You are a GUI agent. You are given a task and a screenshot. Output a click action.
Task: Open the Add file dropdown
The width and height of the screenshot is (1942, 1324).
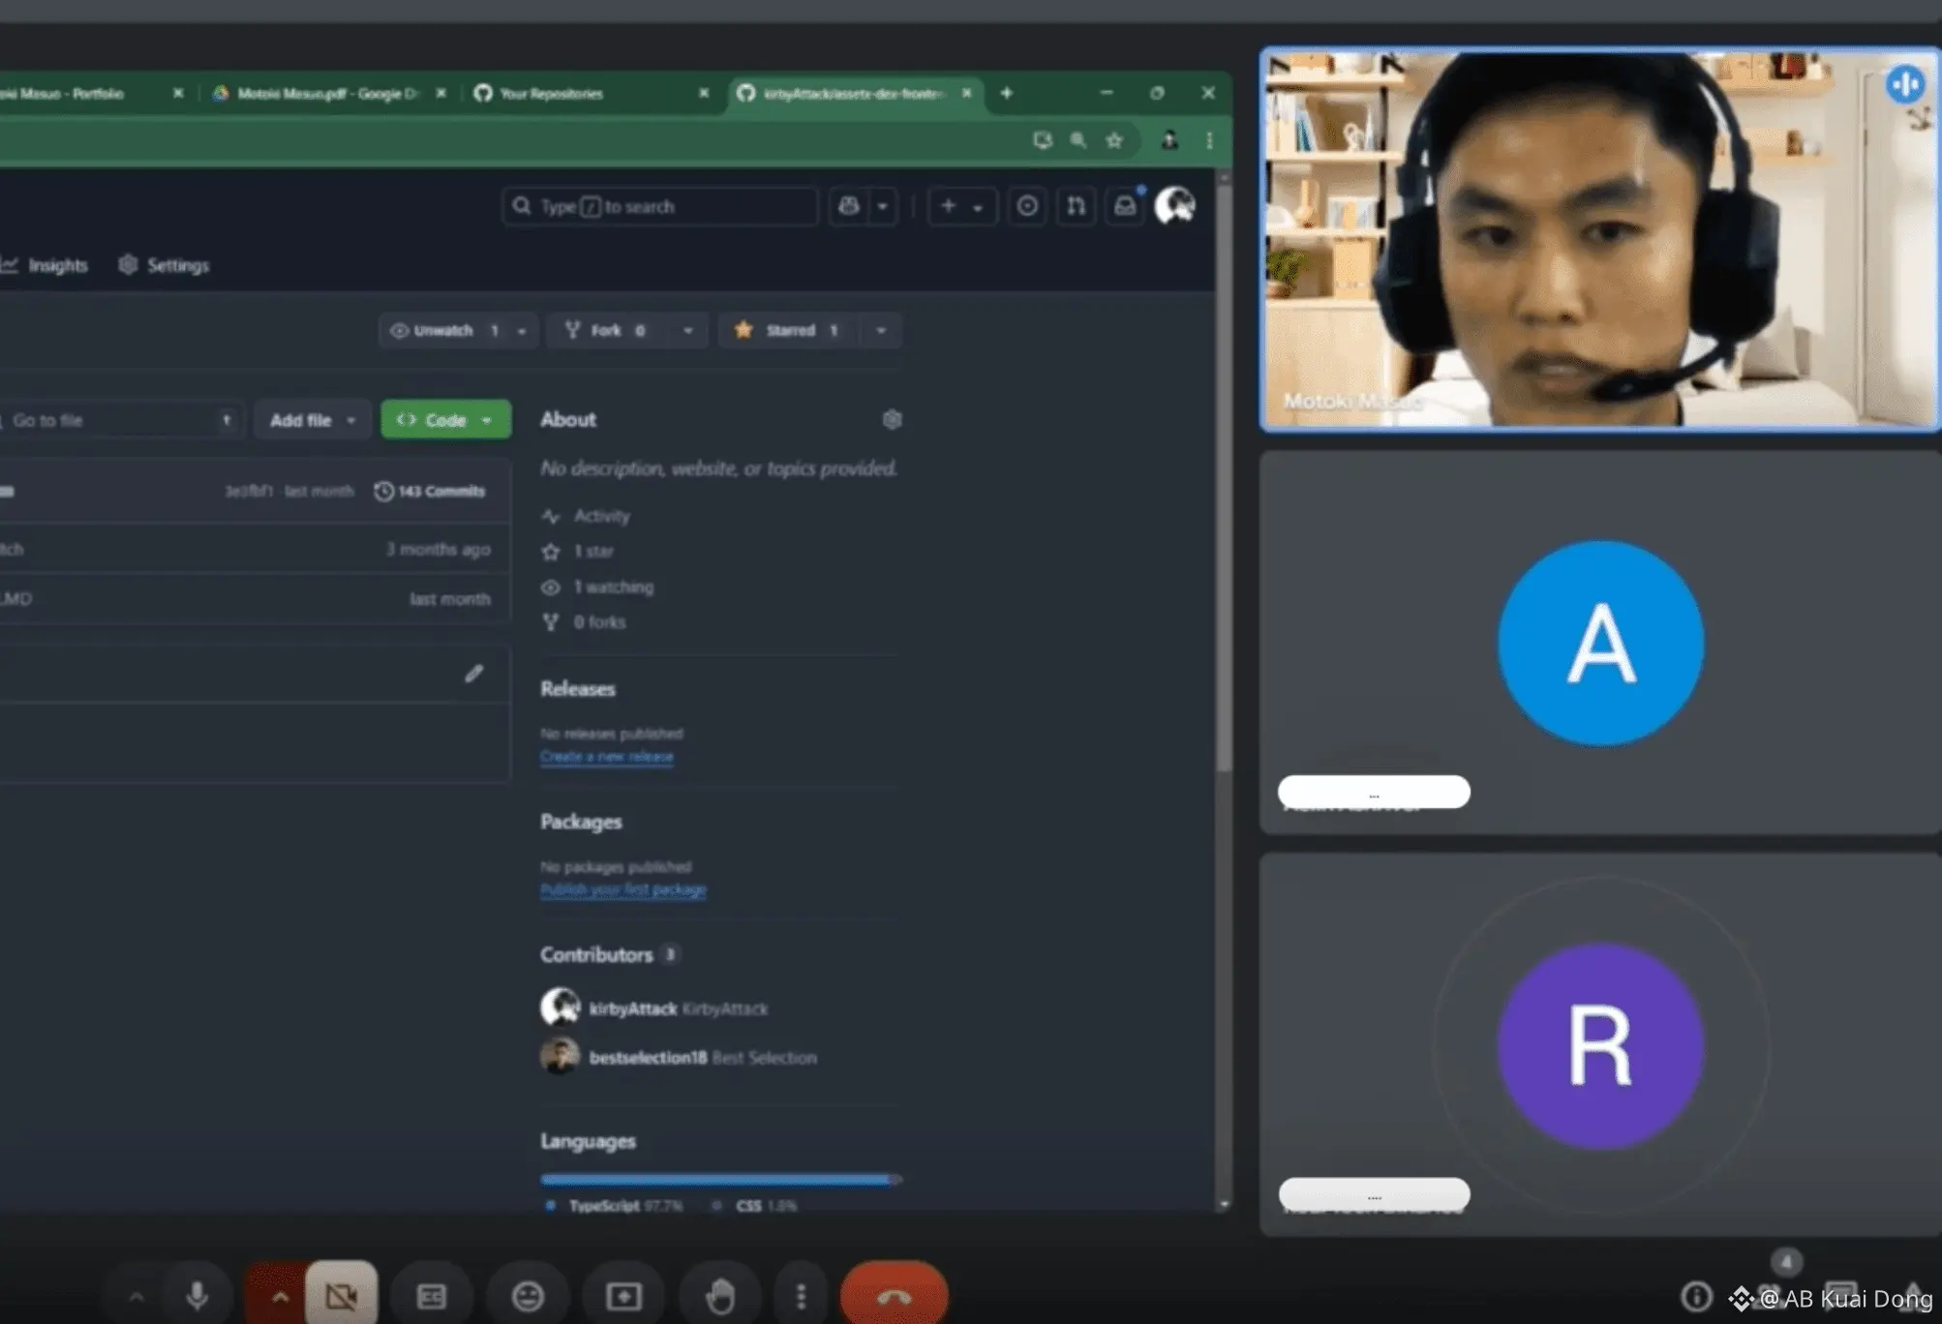click(x=312, y=420)
